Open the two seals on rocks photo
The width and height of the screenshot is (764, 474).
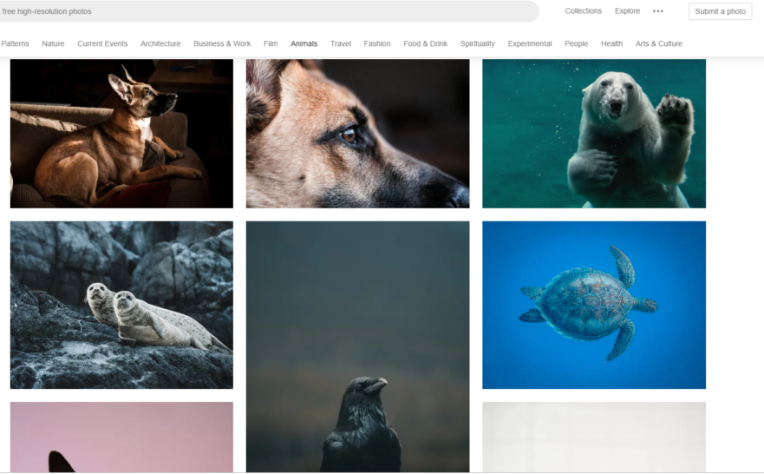[121, 305]
